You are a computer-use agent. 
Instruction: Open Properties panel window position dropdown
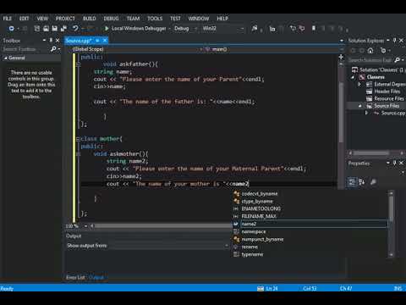(388, 163)
